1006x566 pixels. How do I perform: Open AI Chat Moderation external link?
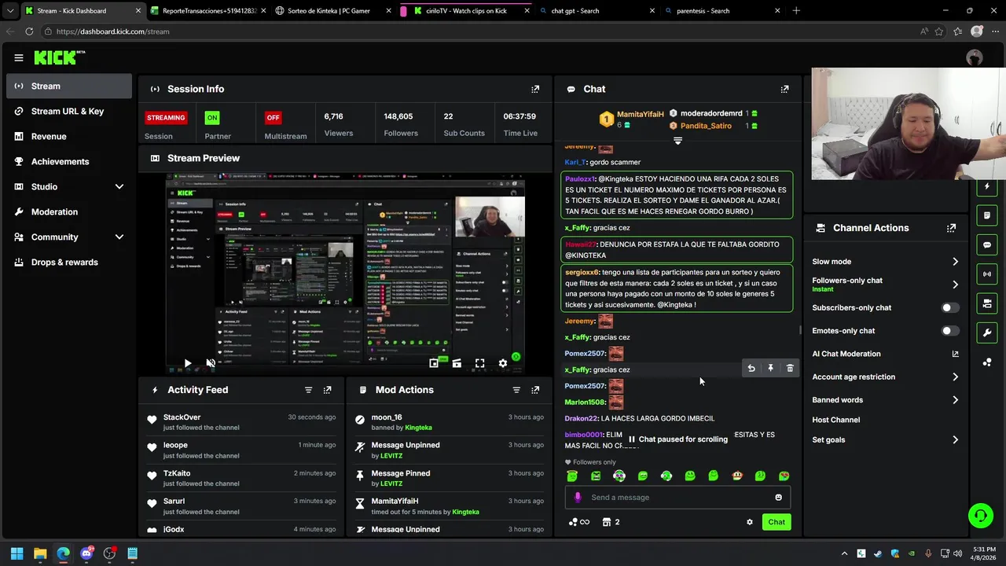coord(955,354)
